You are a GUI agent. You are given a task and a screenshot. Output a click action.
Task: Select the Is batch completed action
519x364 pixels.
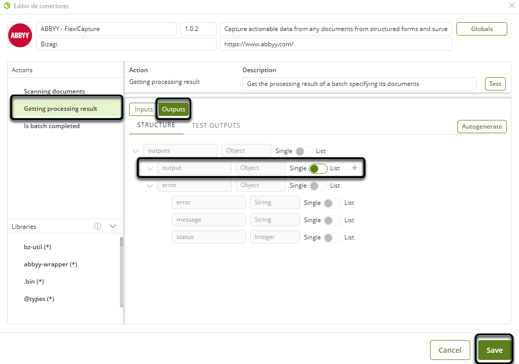point(52,126)
